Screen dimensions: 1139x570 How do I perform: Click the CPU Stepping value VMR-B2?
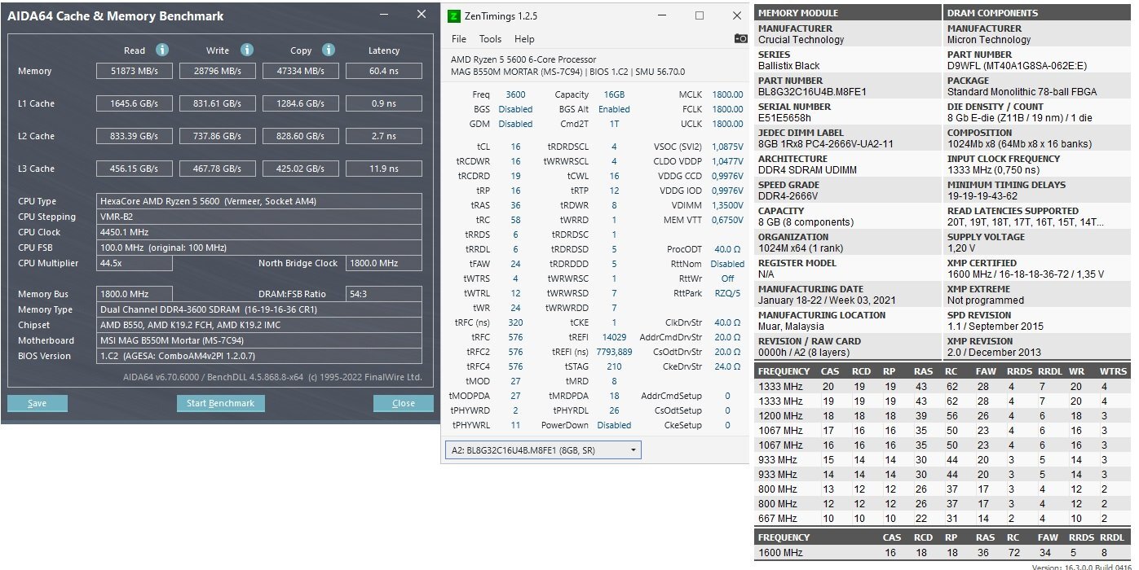pos(259,217)
